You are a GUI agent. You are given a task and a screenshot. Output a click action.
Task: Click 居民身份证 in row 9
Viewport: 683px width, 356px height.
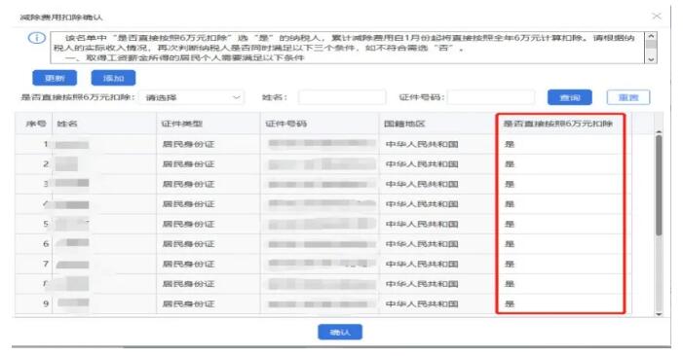coord(189,303)
